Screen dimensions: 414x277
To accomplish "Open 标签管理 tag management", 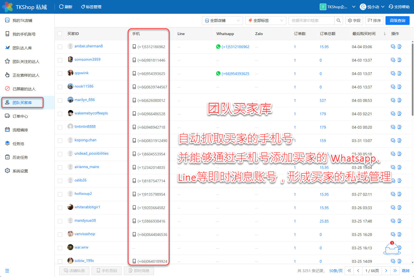I will pos(91,7).
